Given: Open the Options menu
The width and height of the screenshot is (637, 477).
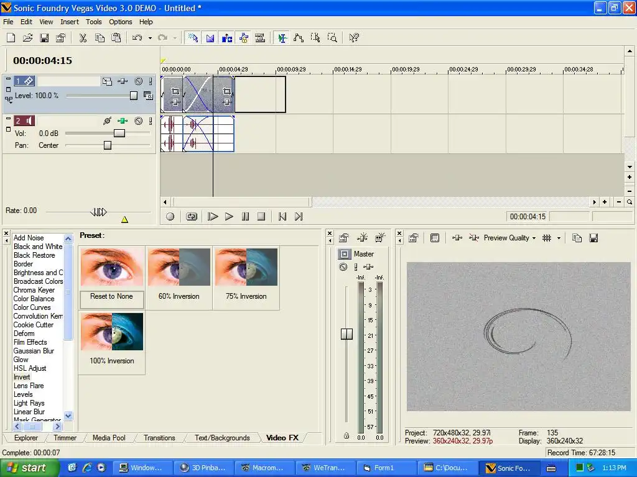Looking at the screenshot, I should [x=120, y=22].
